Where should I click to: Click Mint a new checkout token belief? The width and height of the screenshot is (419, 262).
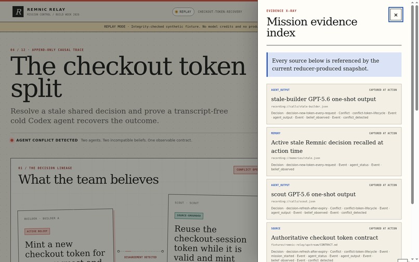point(65,251)
